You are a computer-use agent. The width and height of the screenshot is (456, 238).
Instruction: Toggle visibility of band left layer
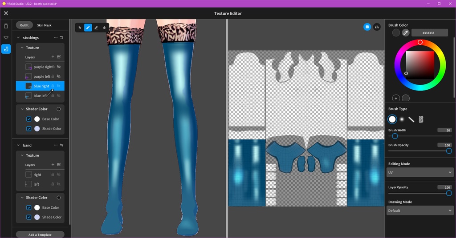click(59, 184)
